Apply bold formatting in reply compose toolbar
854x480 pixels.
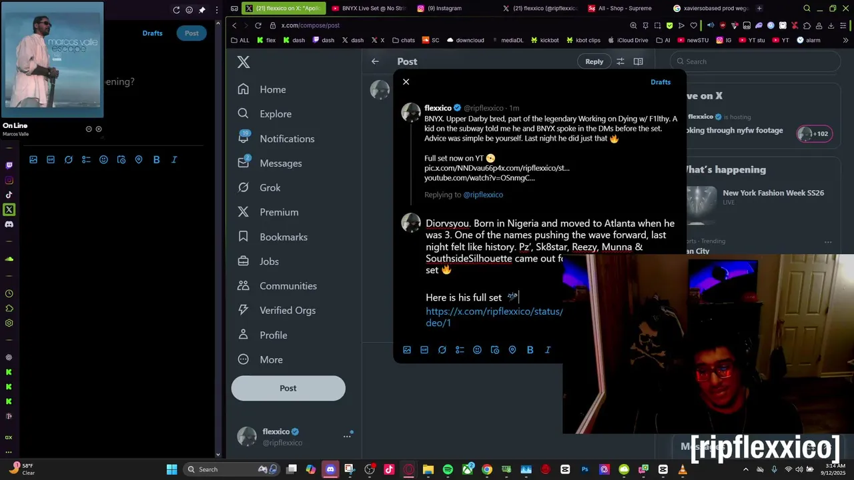coord(530,350)
